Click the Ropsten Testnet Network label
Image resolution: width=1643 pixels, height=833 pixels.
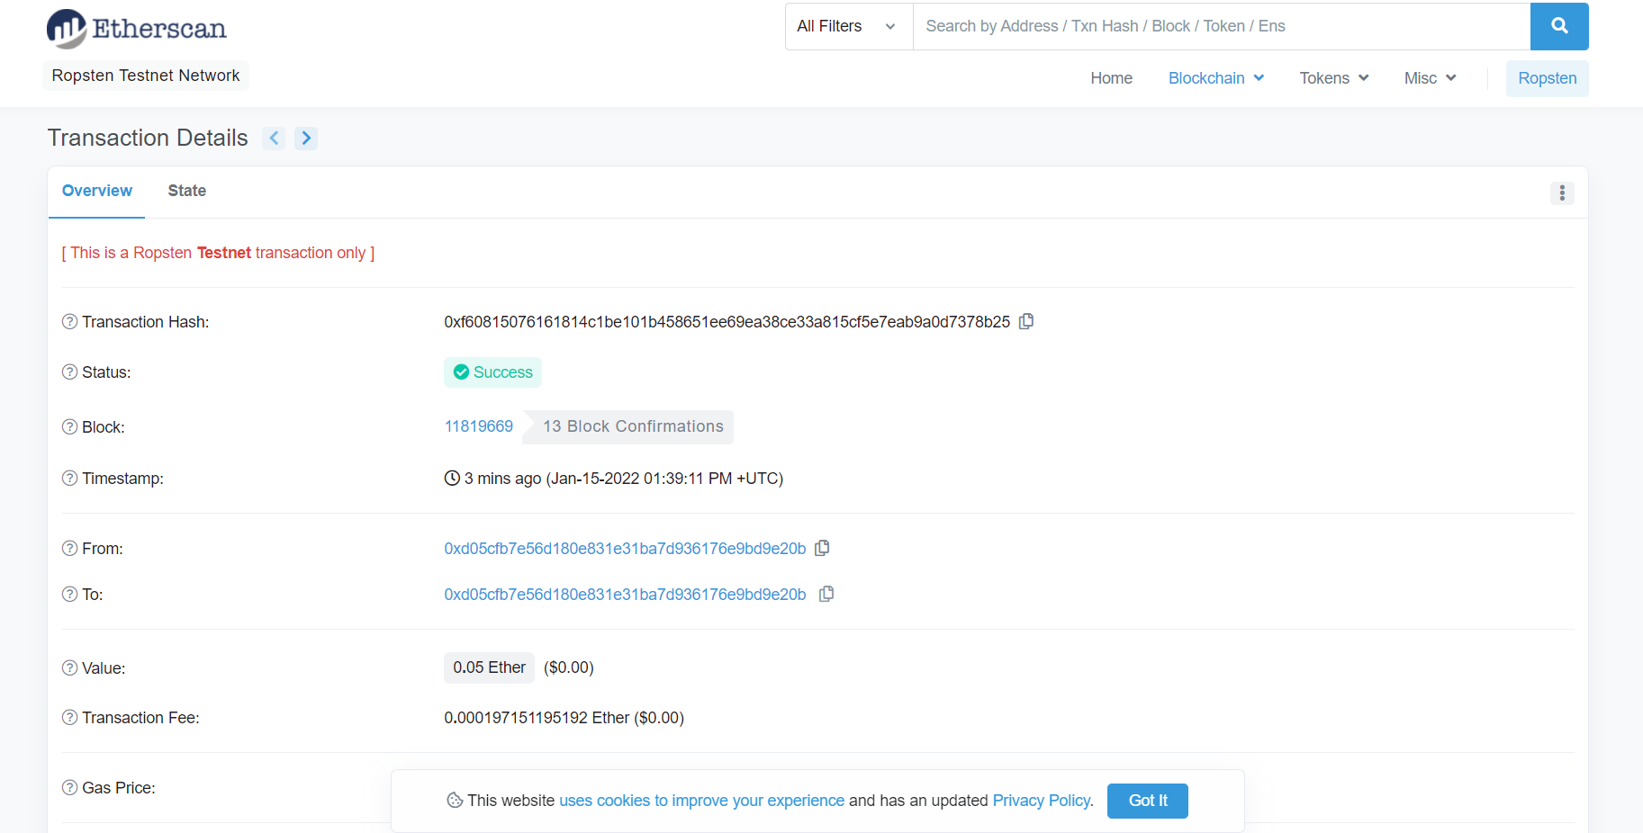[x=146, y=76]
